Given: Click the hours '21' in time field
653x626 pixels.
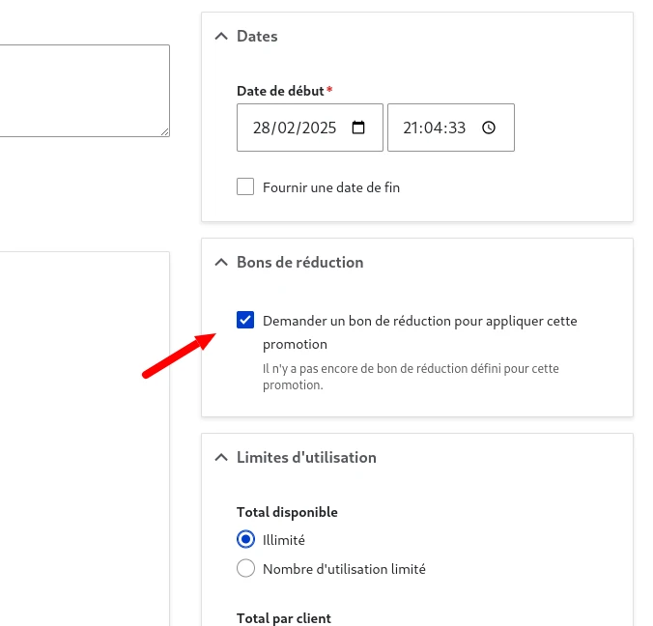Looking at the screenshot, I should pyautogui.click(x=412, y=128).
